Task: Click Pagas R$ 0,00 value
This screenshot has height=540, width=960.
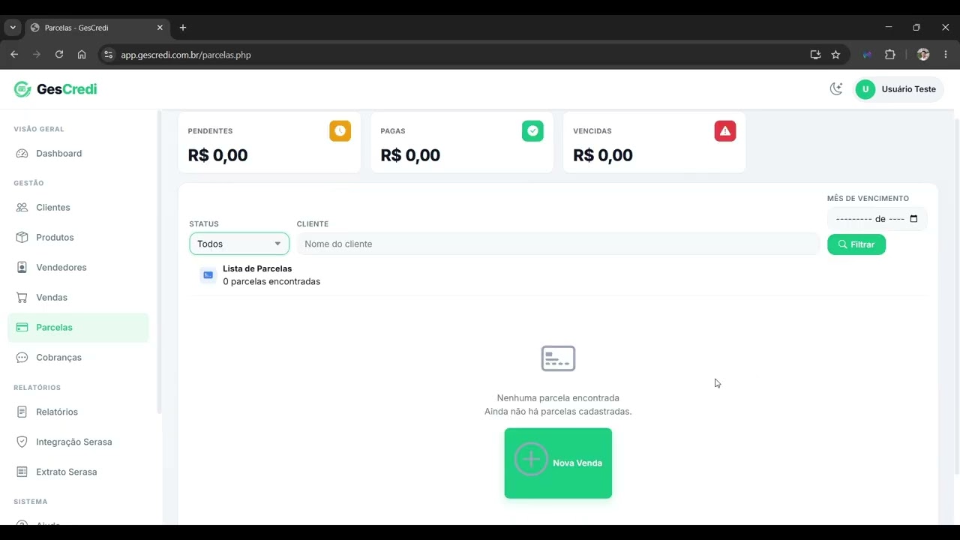Action: coord(410,155)
